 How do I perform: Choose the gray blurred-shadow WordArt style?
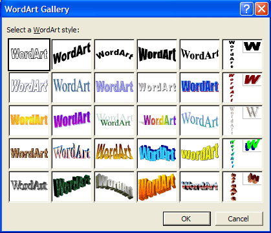pyautogui.click(x=29, y=186)
